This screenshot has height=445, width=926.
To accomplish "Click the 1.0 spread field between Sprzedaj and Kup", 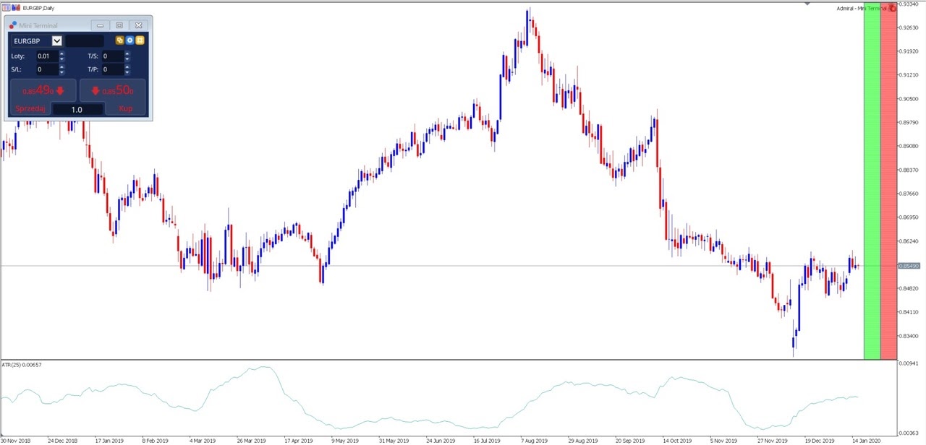I will [77, 109].
